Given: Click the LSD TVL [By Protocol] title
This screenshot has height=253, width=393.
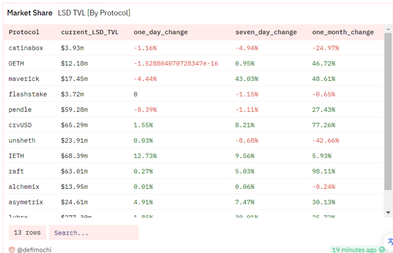Looking at the screenshot, I should click(94, 13).
